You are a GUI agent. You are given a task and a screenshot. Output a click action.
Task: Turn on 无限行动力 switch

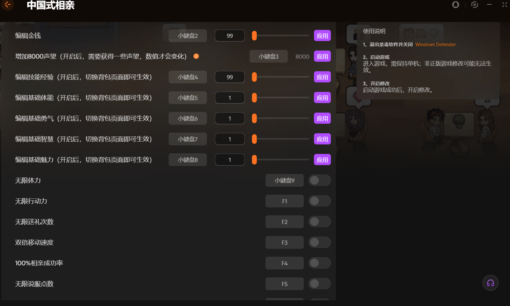coord(319,201)
